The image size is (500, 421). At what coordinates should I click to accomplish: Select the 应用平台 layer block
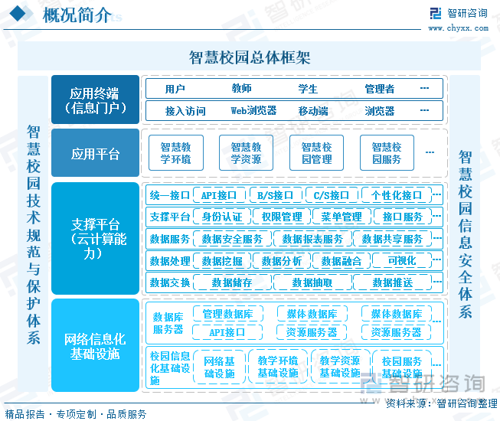[x=95, y=152]
